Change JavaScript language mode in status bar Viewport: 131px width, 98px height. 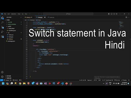pyautogui.click(x=109, y=80)
